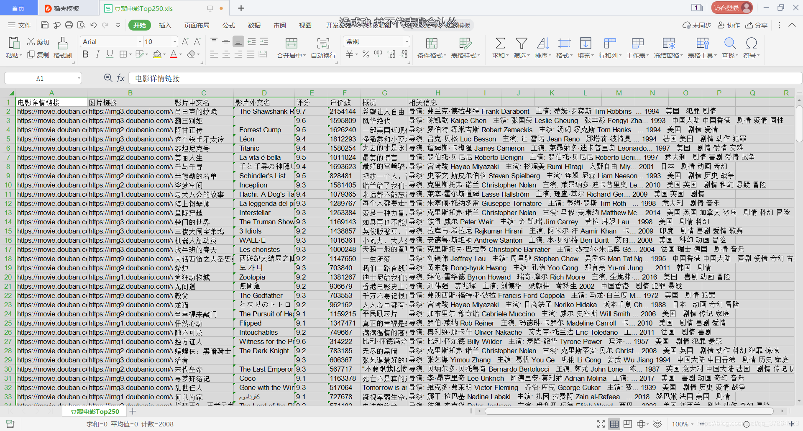803x431 pixels.
Task: Select the Format Painter brush
Action: tap(63, 43)
